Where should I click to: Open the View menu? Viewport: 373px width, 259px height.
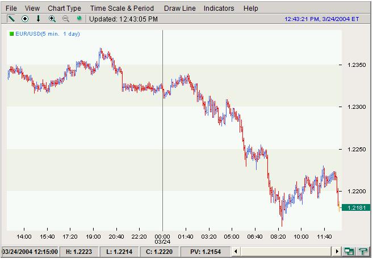coord(32,9)
